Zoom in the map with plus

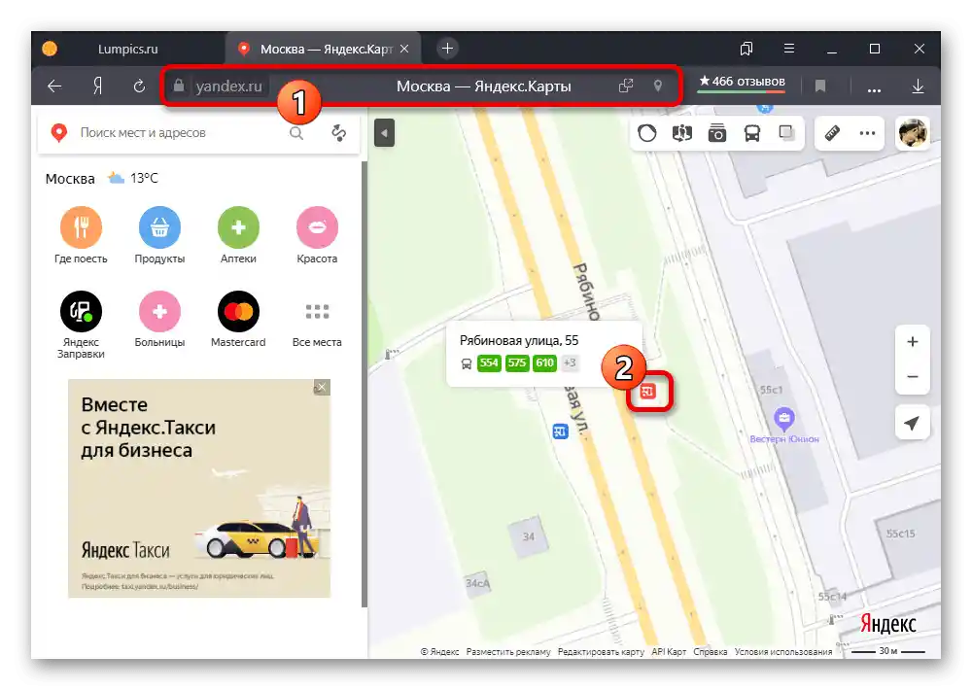click(x=913, y=341)
